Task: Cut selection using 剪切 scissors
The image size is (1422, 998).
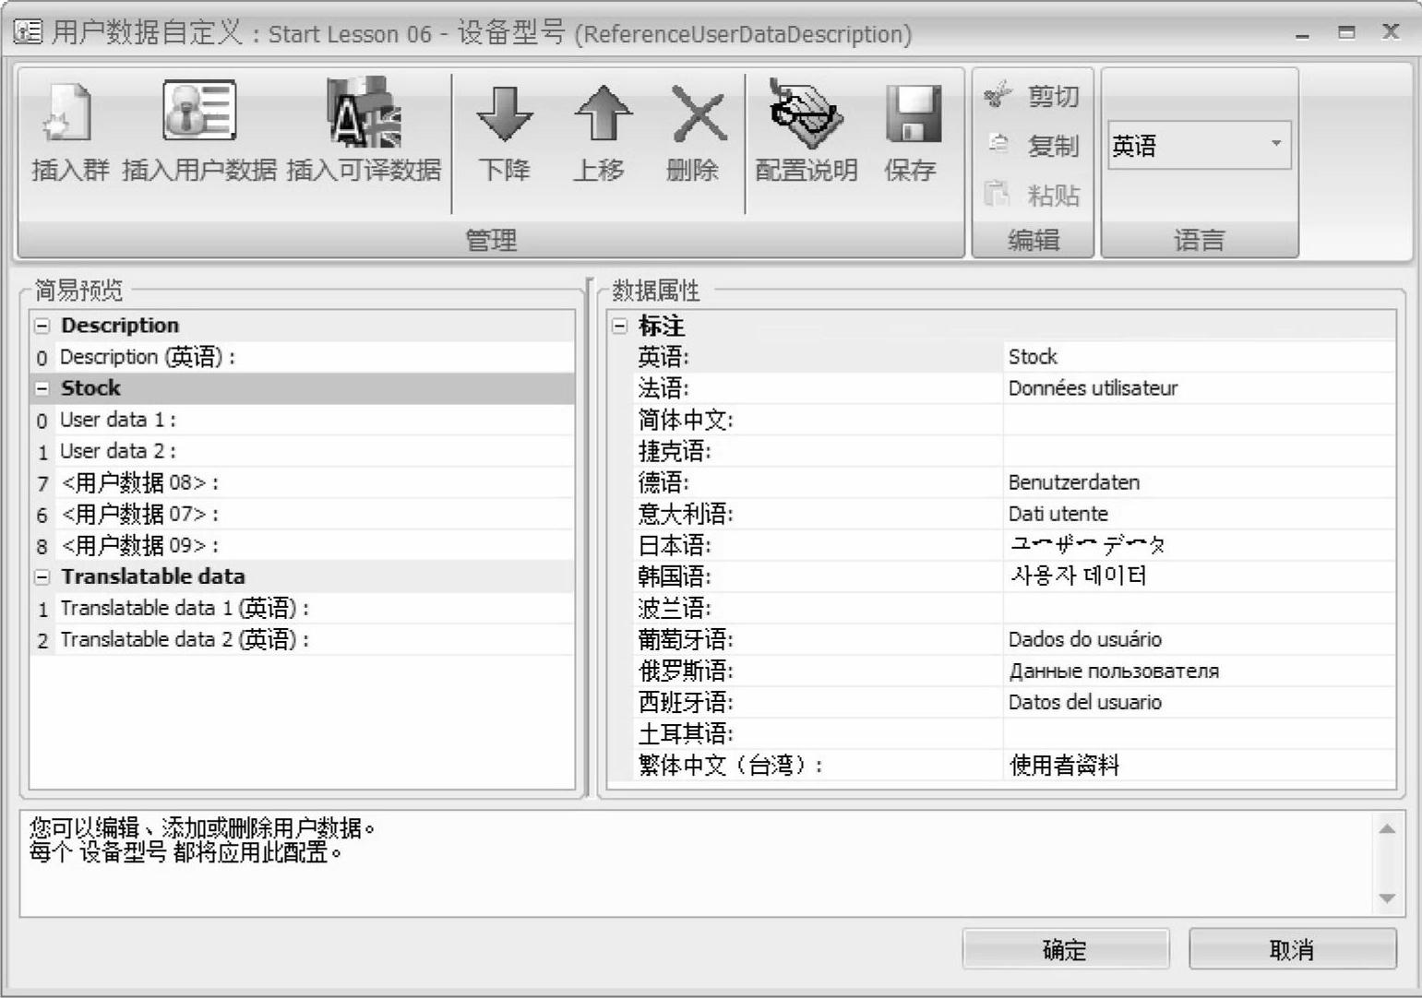Action: coord(1032,96)
